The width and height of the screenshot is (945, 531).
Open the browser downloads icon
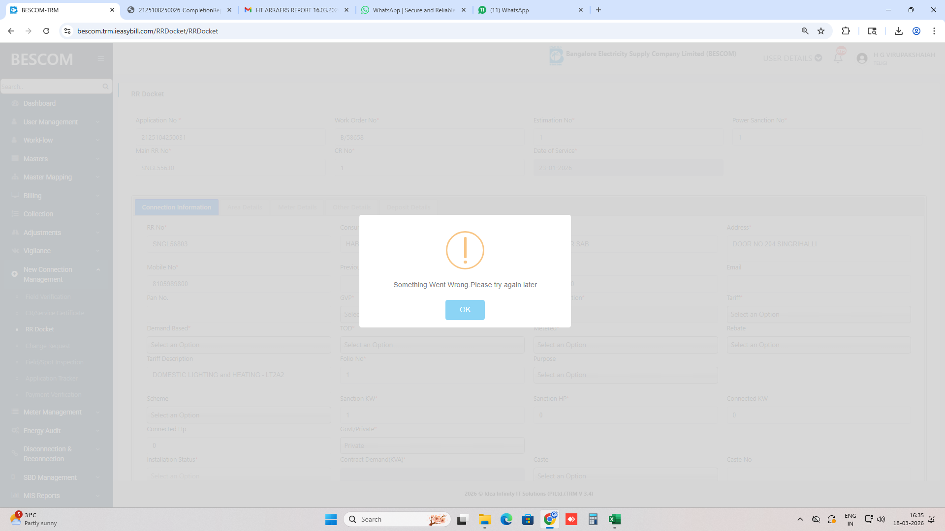click(x=898, y=31)
